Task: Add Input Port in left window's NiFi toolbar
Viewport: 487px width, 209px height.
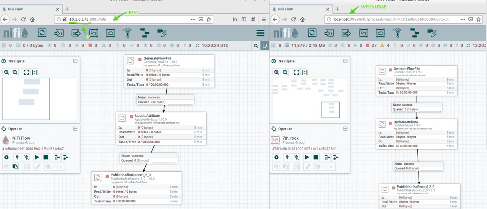Action: (x=59, y=33)
